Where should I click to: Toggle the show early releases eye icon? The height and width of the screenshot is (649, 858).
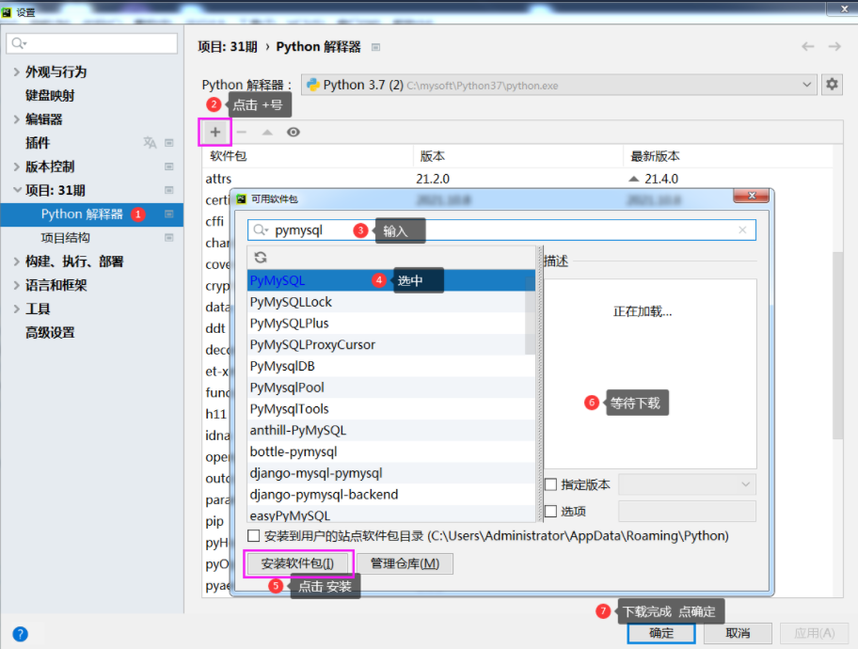click(x=294, y=132)
